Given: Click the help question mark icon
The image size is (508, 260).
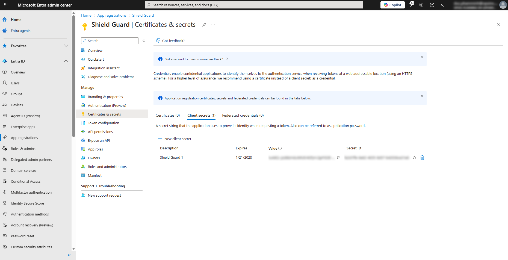Looking at the screenshot, I should [x=432, y=5].
